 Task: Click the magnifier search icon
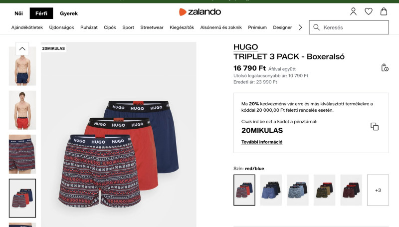316,27
